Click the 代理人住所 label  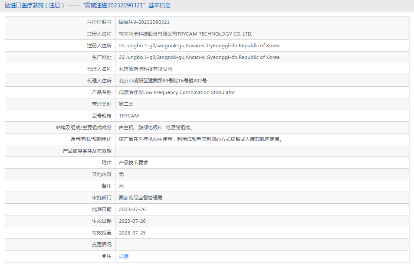click(99, 81)
